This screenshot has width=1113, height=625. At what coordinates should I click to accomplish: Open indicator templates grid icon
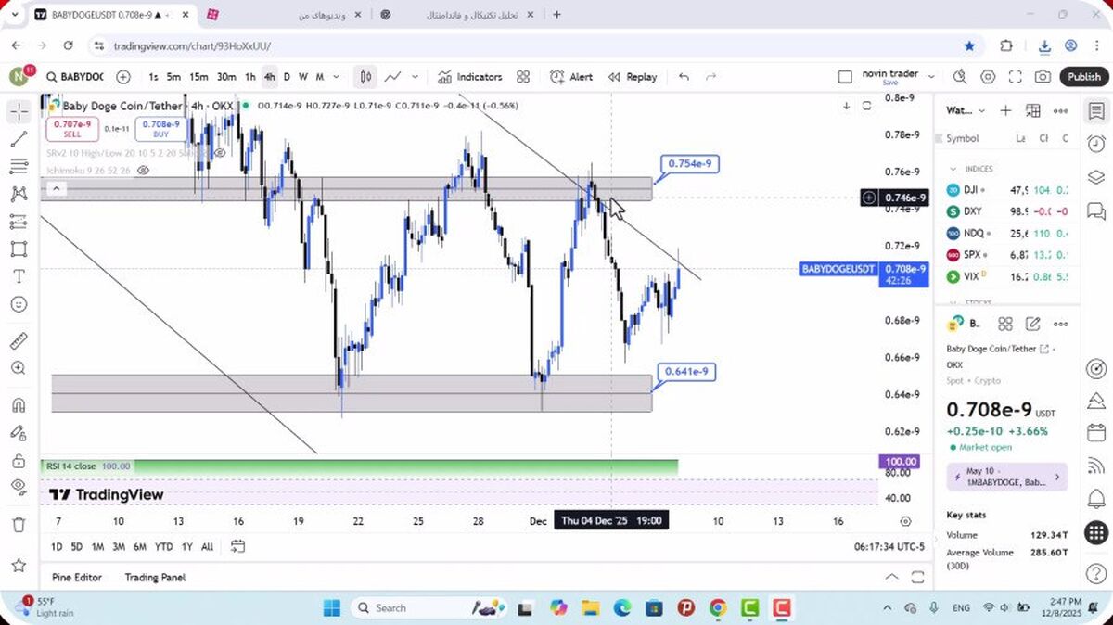523,77
